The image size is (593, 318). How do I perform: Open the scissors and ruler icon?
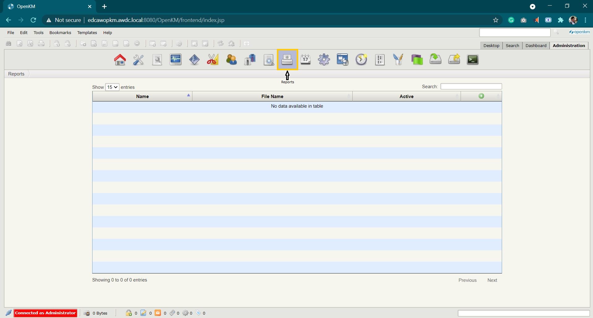pos(213,59)
